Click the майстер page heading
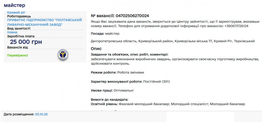Screen dimensions: 262x124 coord(14,5)
